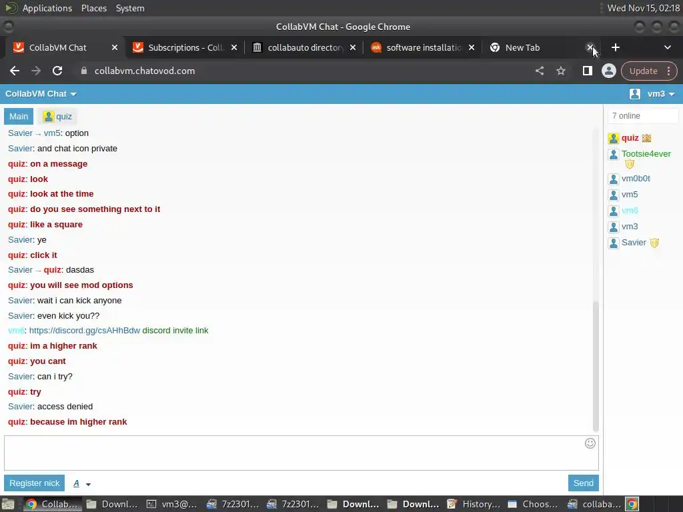Click the address bar URL collabvm.chatovod.com

[x=145, y=71]
